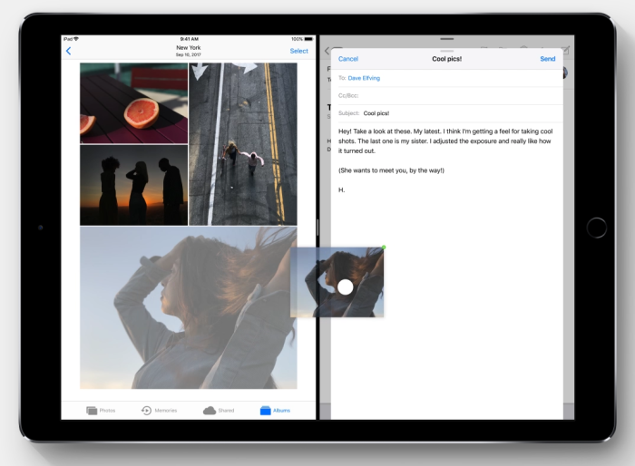Screen dimensions: 635x466
Task: Tap the dragged photo preview thumbnail
Action: [x=337, y=282]
